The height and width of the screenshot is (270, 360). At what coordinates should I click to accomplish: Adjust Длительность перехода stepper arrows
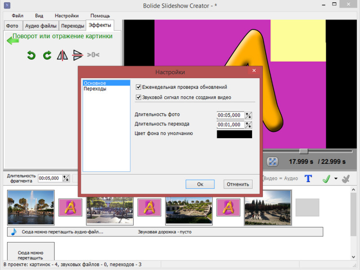click(248, 125)
